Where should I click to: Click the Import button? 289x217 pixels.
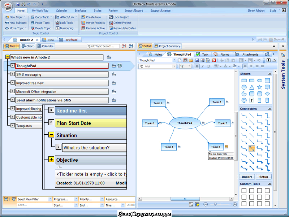247,177
